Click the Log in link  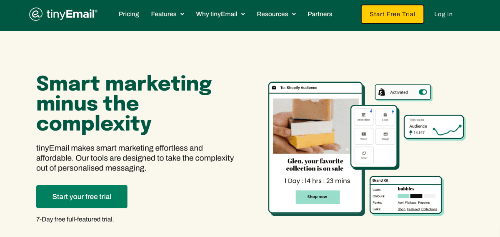coord(443,14)
